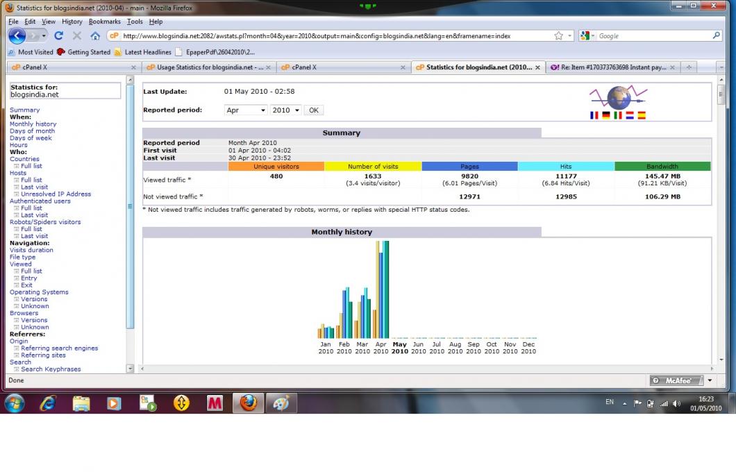736x472 pixels.
Task: Open Internet Explorer from the taskbar
Action: coord(47,403)
